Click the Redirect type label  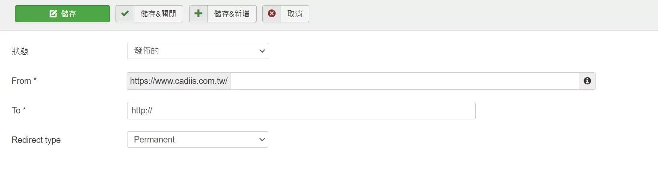(36, 140)
